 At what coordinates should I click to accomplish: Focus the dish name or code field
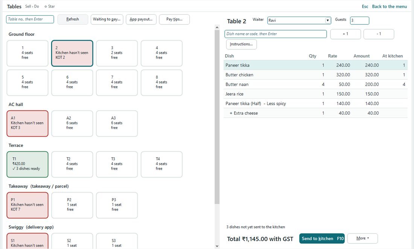tap(275, 34)
